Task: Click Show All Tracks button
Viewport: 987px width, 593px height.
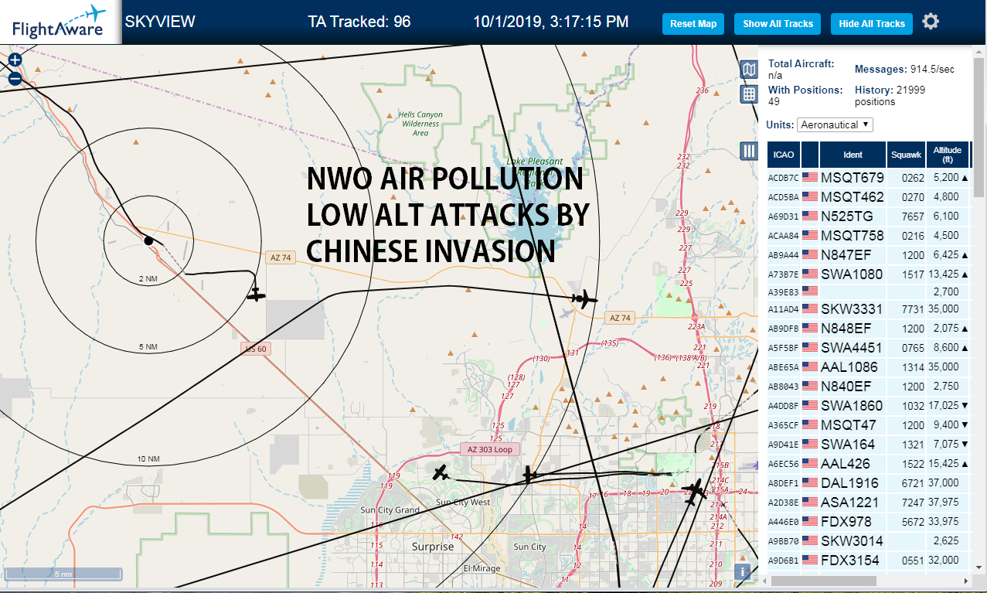Action: [778, 24]
